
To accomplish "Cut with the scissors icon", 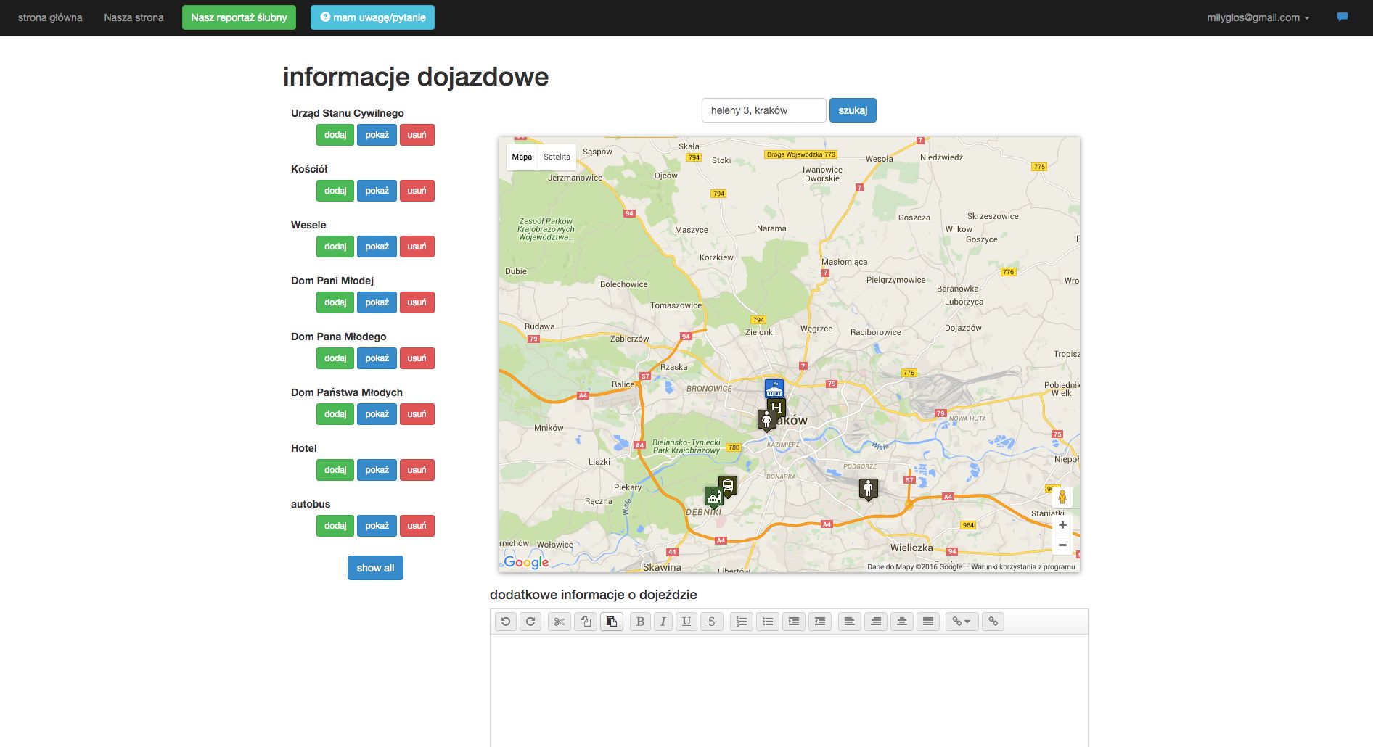I will [x=559, y=622].
